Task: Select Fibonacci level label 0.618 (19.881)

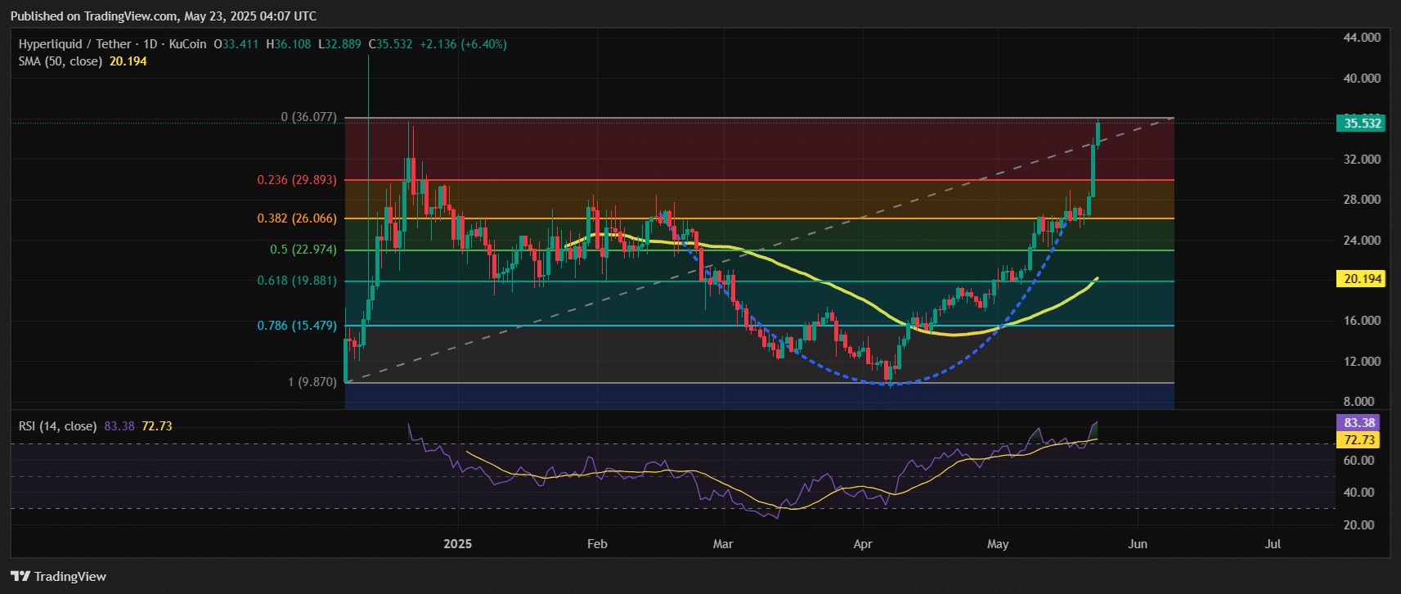Action: coord(297,281)
